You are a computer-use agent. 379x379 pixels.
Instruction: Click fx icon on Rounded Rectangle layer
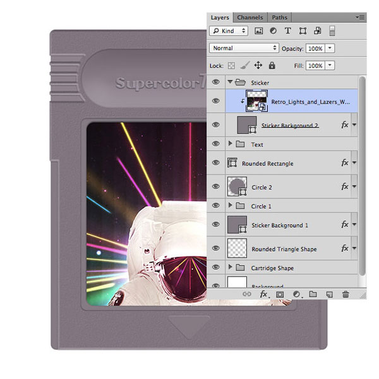coord(345,163)
